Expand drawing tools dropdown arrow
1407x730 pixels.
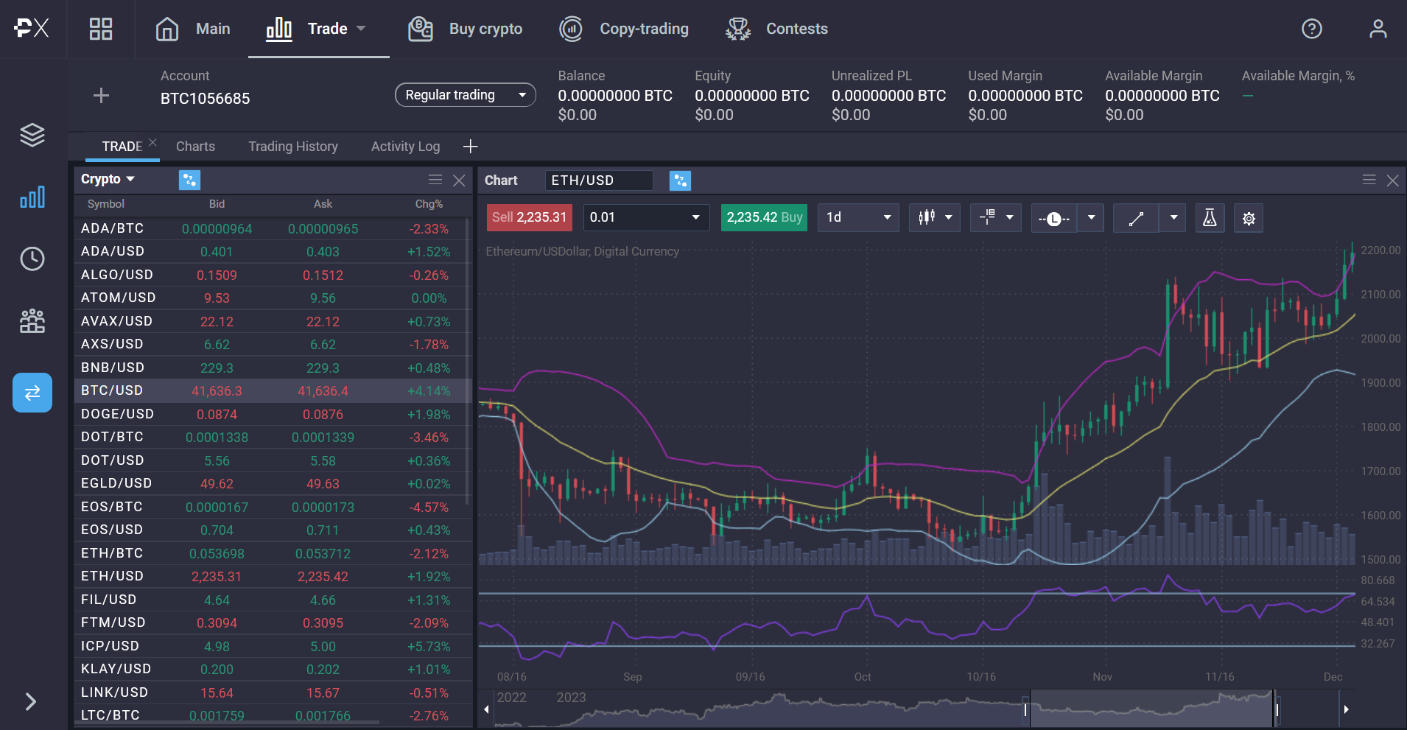(1173, 217)
